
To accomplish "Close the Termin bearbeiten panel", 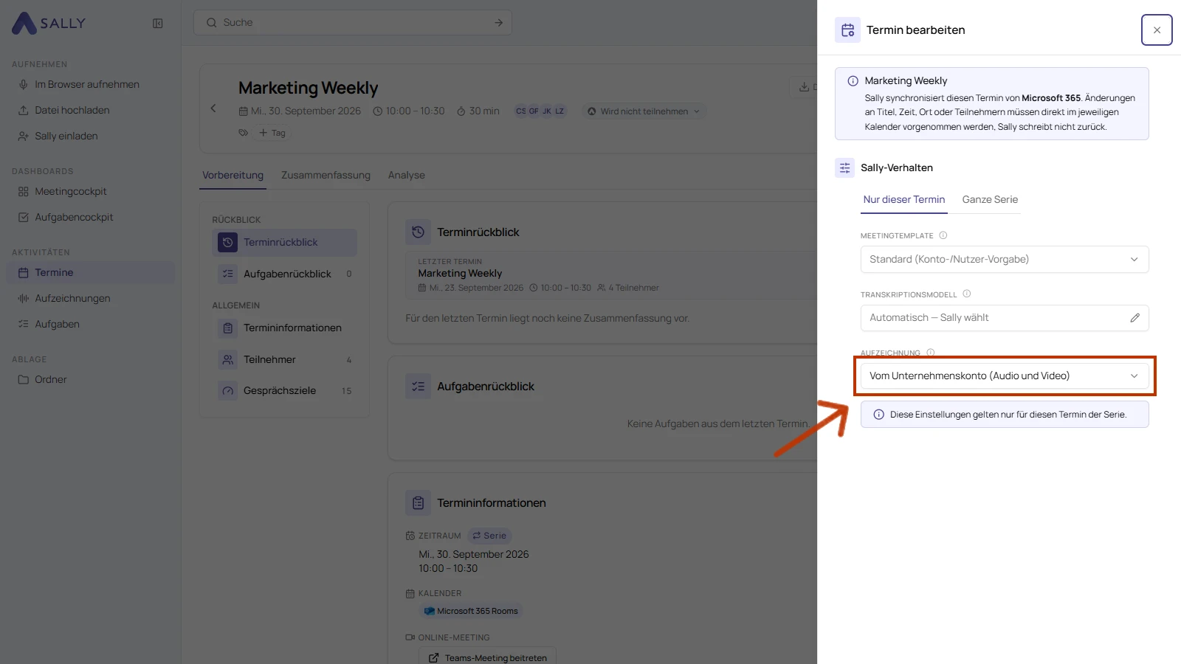I will (1157, 30).
